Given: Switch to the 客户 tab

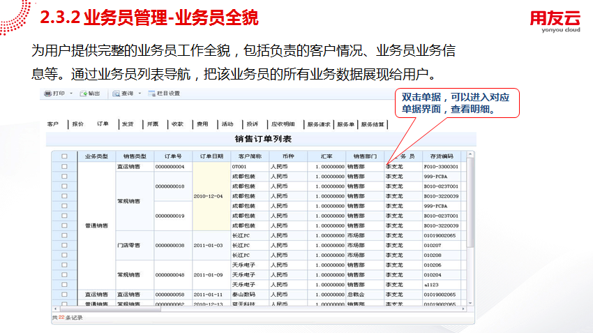Looking at the screenshot, I should click(53, 124).
